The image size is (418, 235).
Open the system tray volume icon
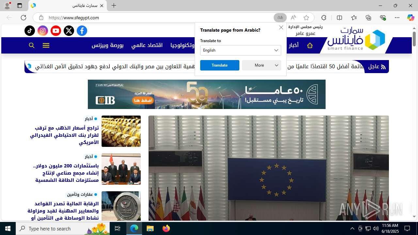click(x=376, y=228)
